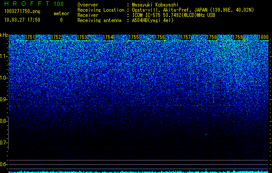Image resolution: width=272 pixels, height=173 pixels.
Task: Select filename 1003271750.png
Action: 22,11
